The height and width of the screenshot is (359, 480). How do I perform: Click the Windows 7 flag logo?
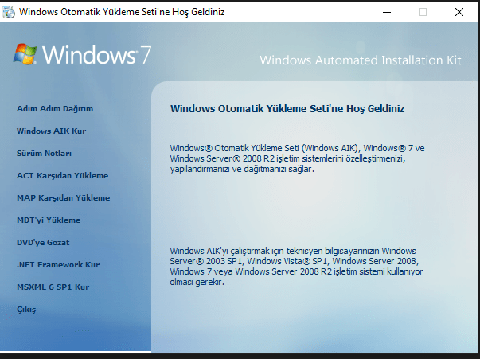click(25, 54)
